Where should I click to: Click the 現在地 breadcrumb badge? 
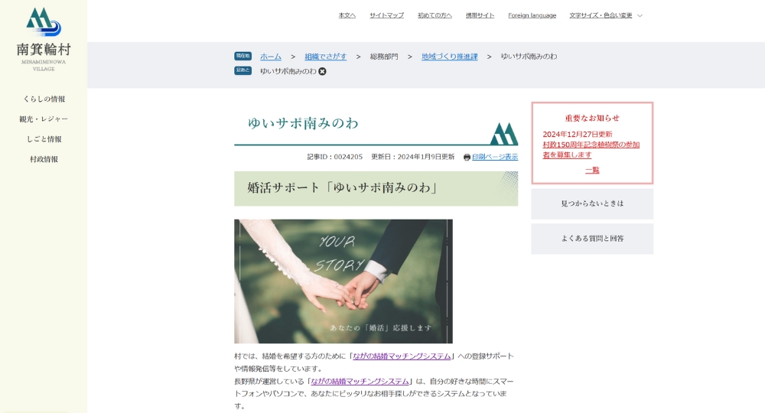[243, 56]
